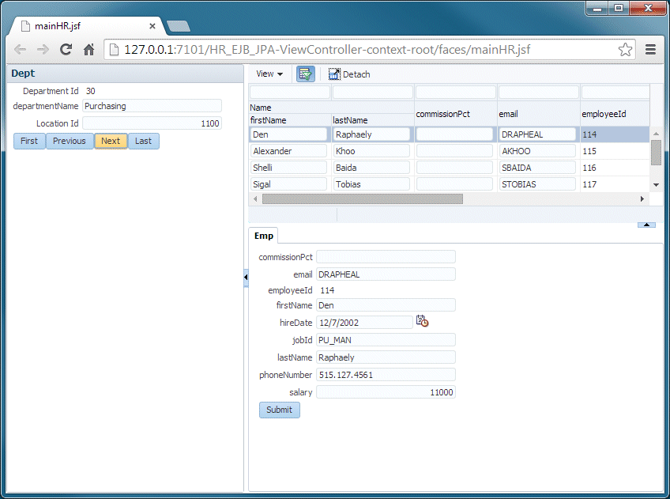The image size is (670, 499).
Task: Click the Emp form firstName field
Action: 386,305
